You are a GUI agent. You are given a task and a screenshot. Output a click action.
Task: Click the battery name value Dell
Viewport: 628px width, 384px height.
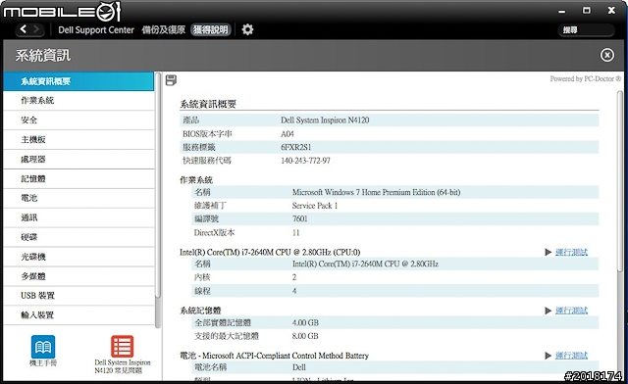pyautogui.click(x=298, y=367)
